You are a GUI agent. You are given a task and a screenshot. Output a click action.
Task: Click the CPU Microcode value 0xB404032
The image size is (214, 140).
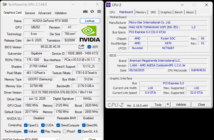198,70
